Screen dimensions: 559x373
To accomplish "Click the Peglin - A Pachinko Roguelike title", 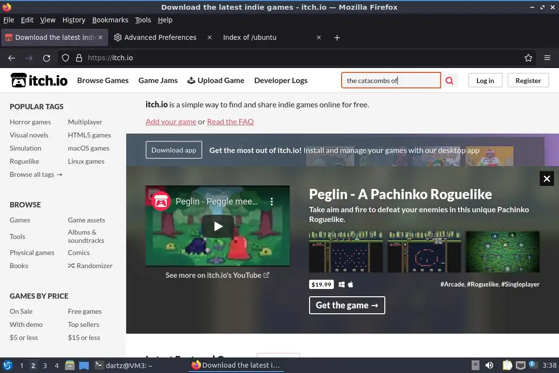I will [x=400, y=195].
